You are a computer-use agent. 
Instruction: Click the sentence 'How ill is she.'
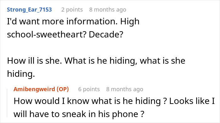(34, 61)
